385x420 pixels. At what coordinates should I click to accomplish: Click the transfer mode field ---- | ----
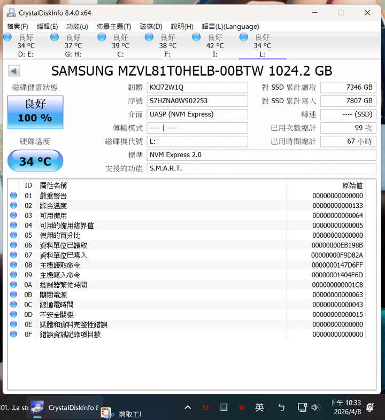(x=197, y=128)
